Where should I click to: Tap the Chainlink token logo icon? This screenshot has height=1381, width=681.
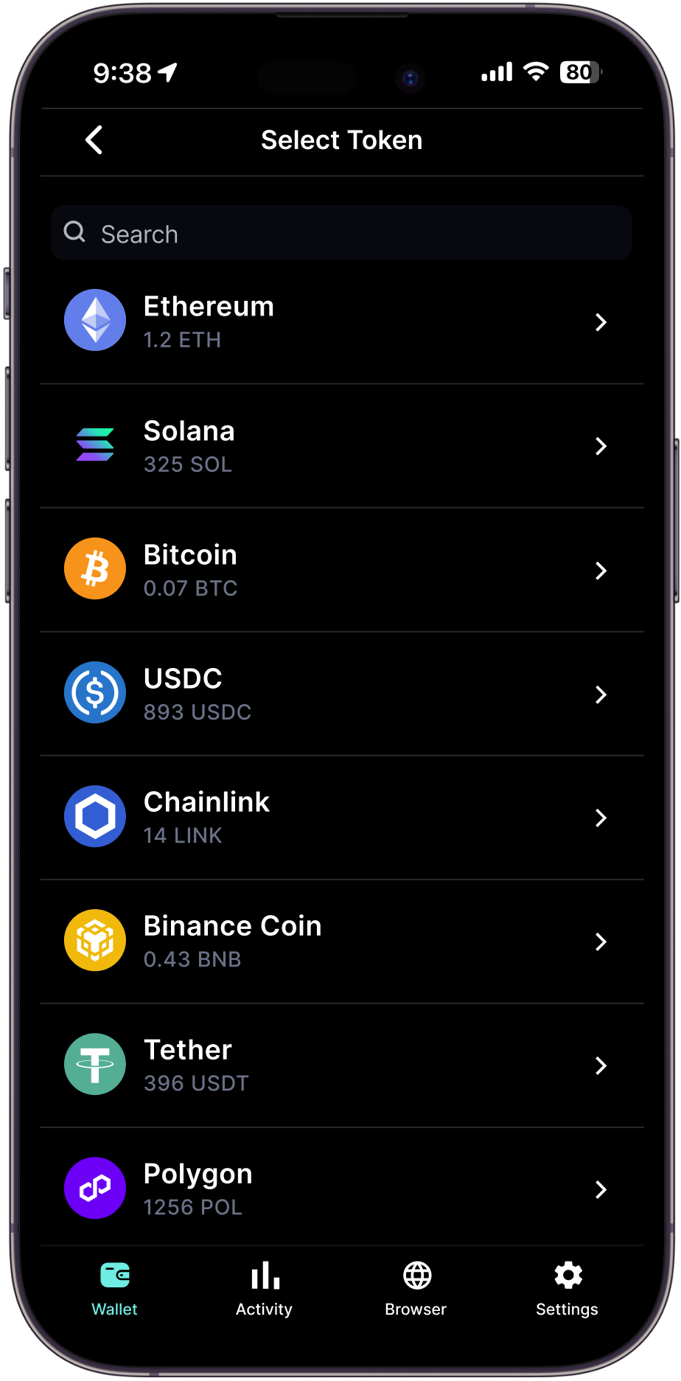coord(95,816)
